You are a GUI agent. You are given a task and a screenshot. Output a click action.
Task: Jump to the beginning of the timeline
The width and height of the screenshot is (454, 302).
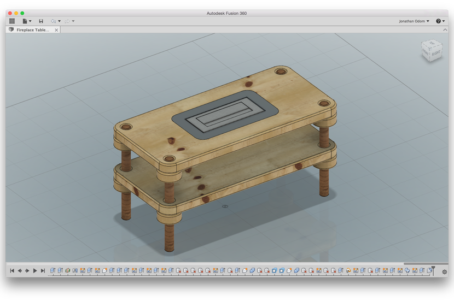point(12,270)
